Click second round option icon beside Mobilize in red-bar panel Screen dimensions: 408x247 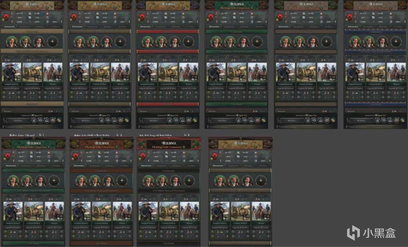[176, 120]
